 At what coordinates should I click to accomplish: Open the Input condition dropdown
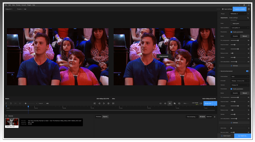pyautogui.click(x=240, y=28)
